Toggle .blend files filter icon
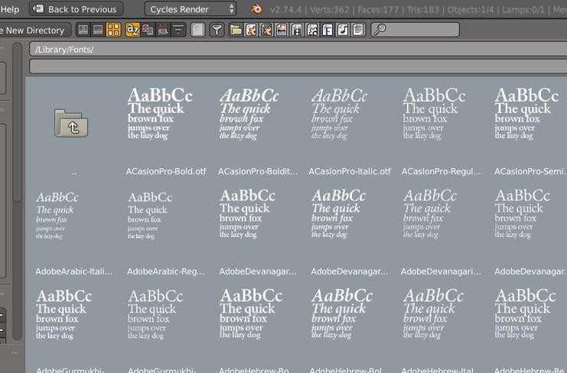567x373 pixels. click(251, 30)
